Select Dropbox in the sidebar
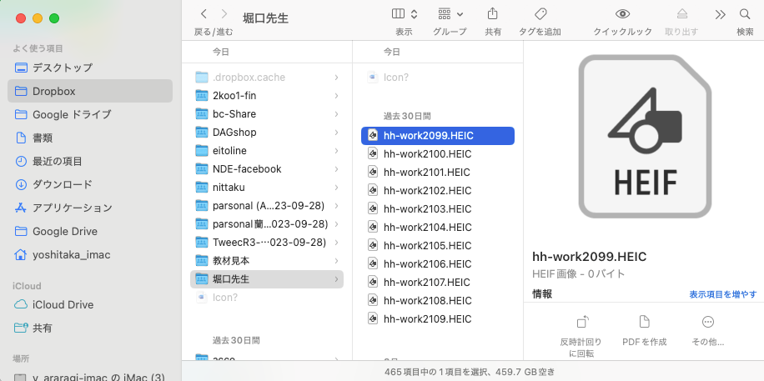This screenshot has height=381, width=764. (90, 91)
